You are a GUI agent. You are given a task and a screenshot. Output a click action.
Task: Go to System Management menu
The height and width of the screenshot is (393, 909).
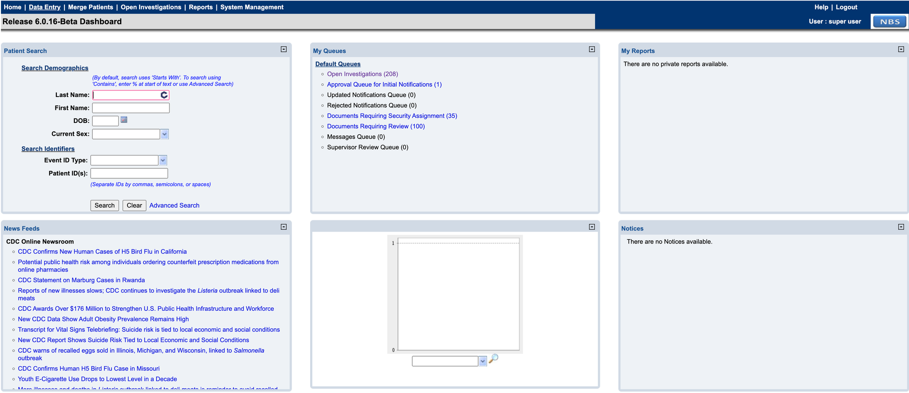tap(252, 7)
